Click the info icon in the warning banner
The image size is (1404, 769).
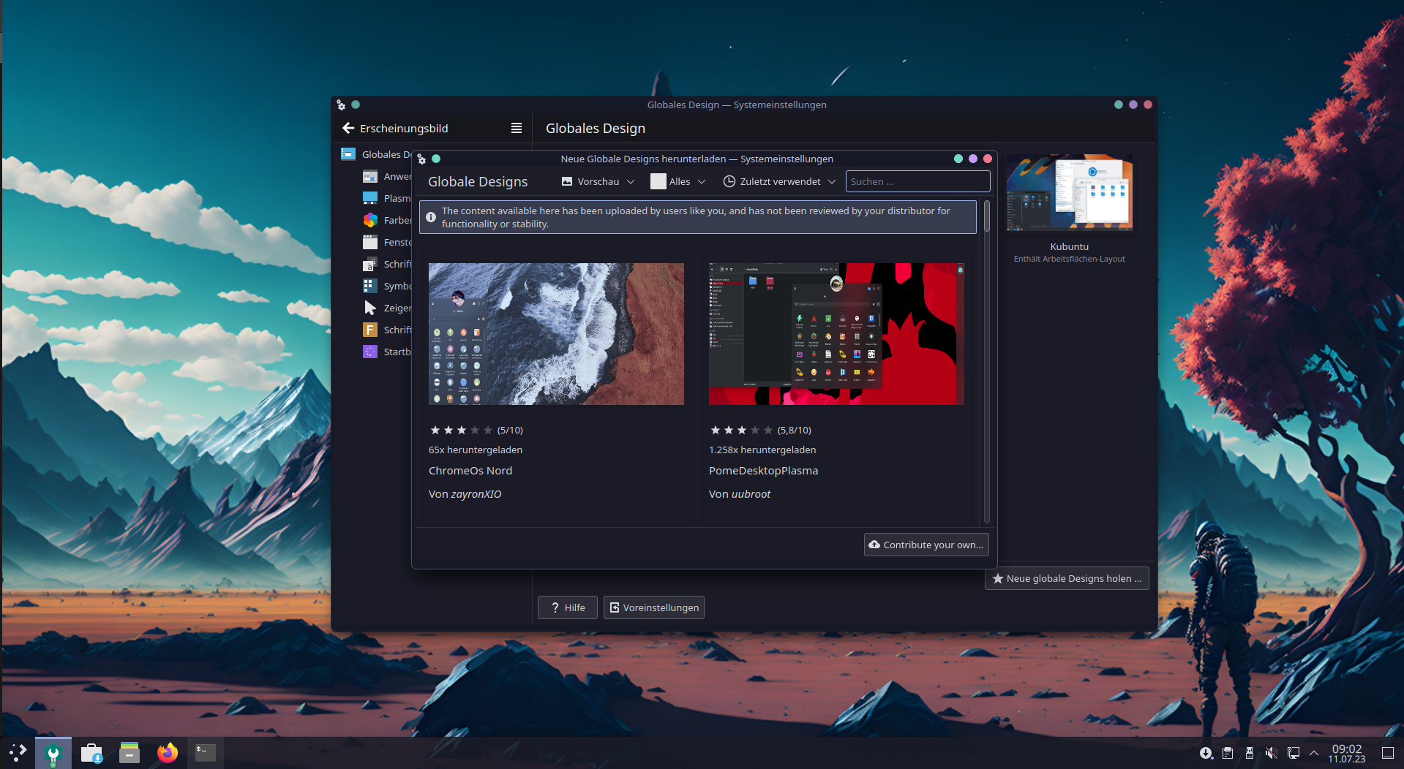coord(431,217)
